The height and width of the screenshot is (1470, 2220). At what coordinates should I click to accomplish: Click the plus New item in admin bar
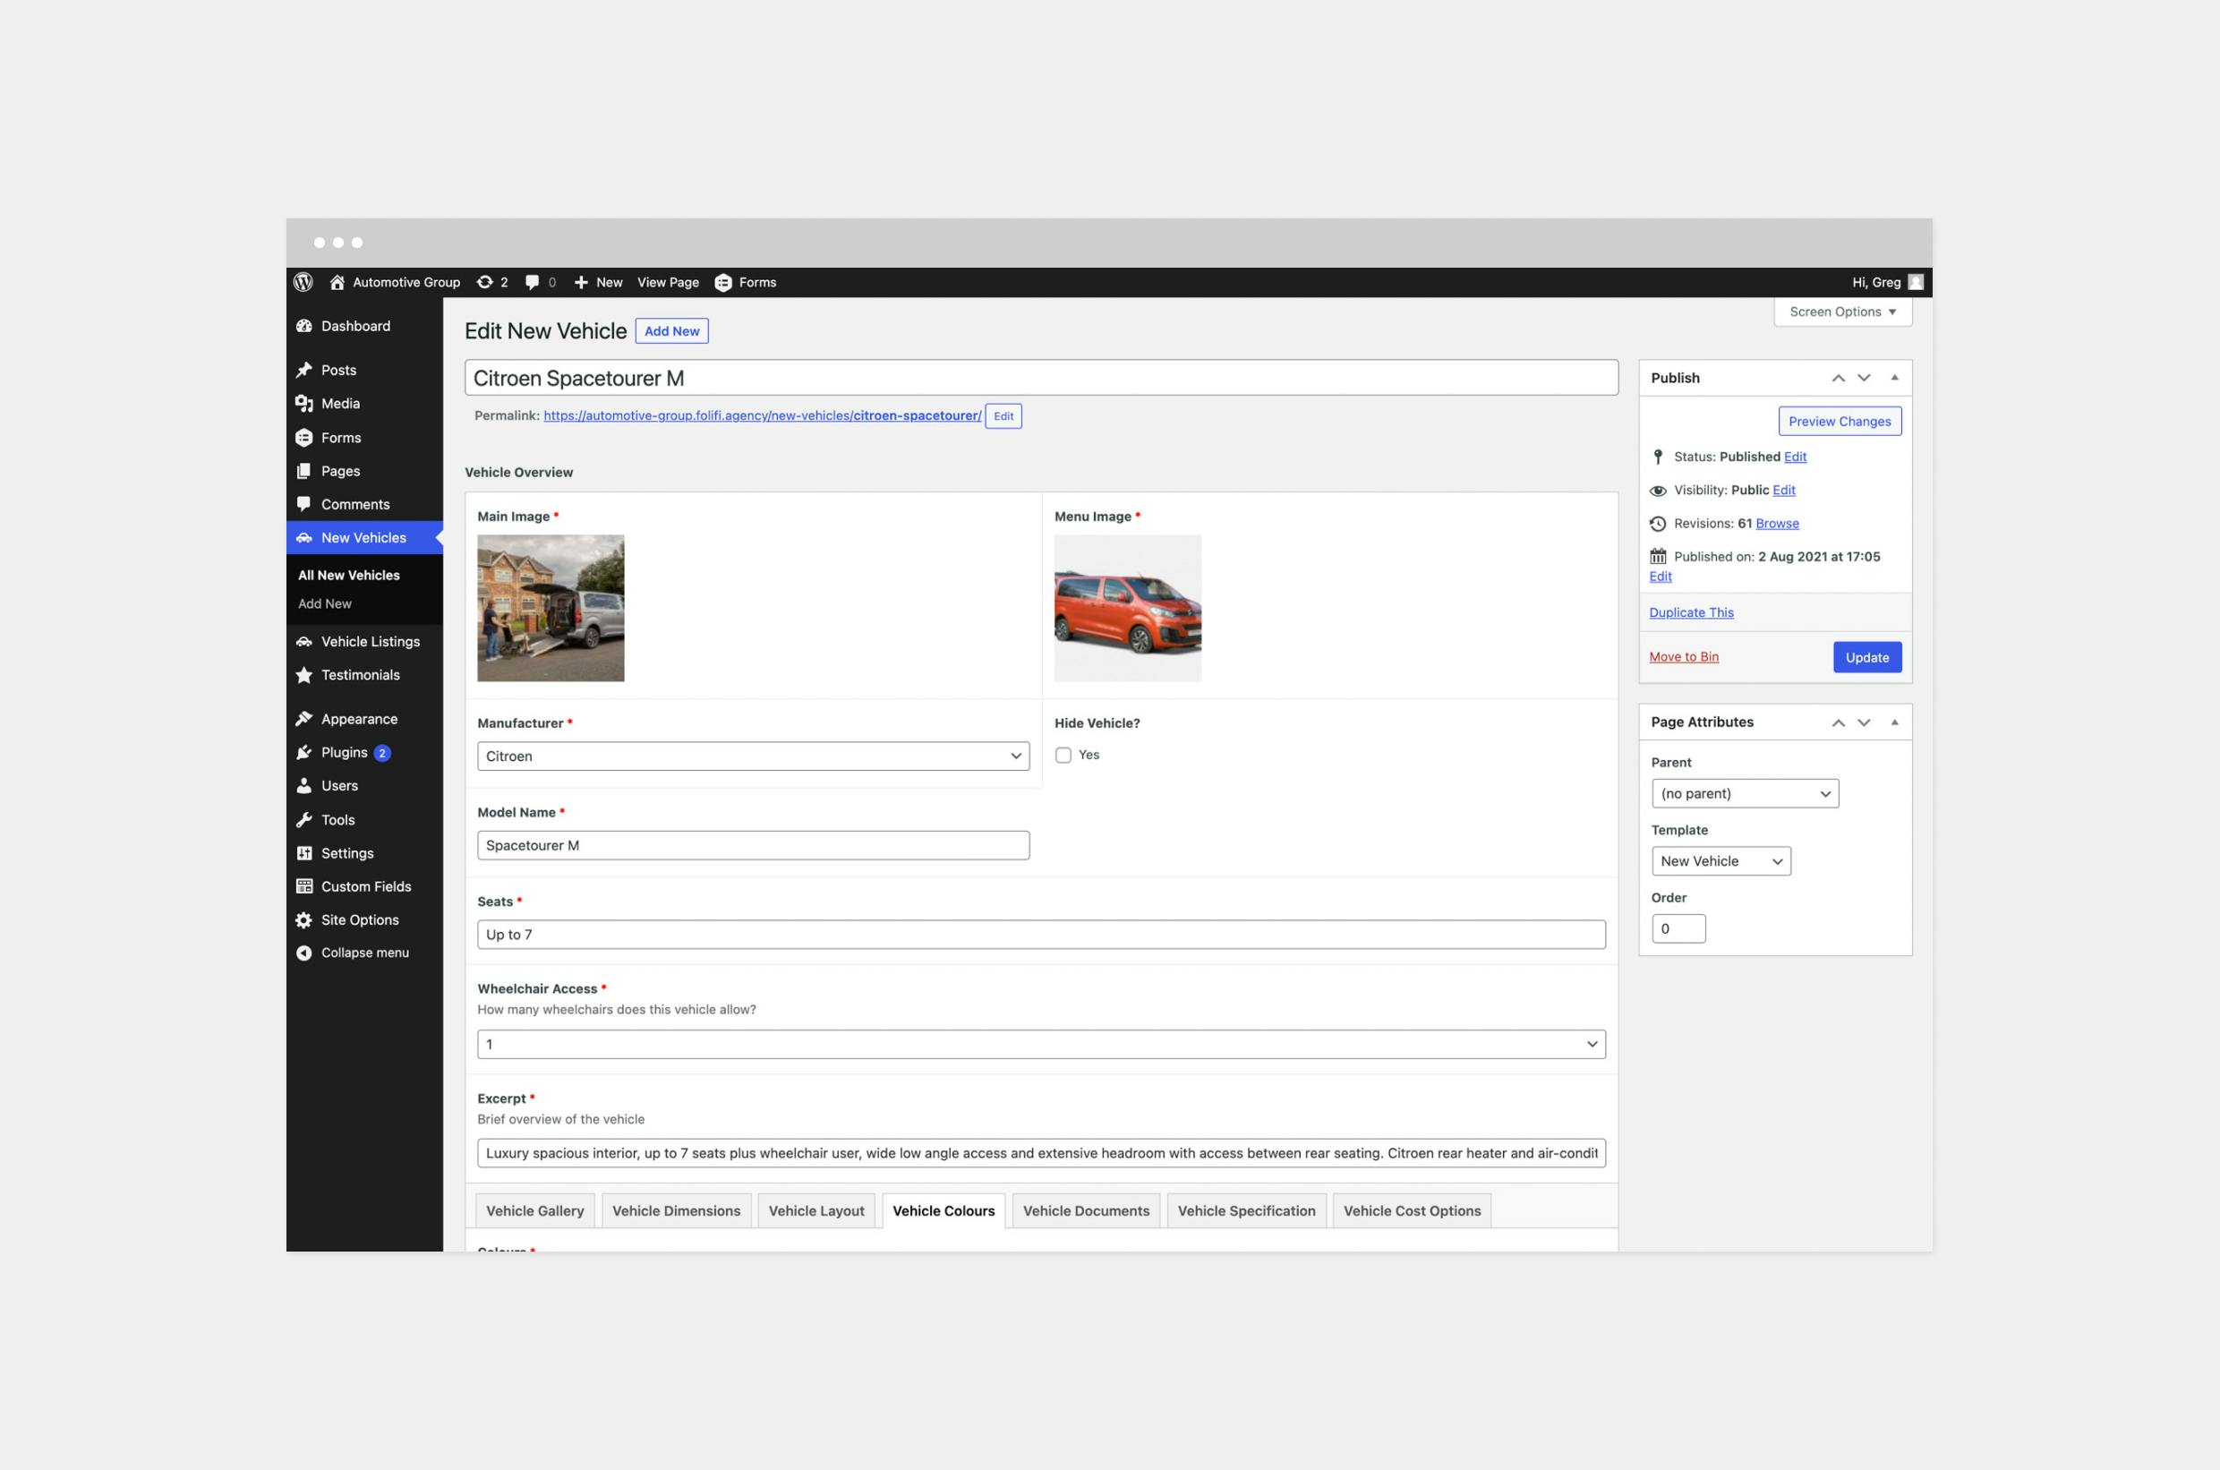598,282
